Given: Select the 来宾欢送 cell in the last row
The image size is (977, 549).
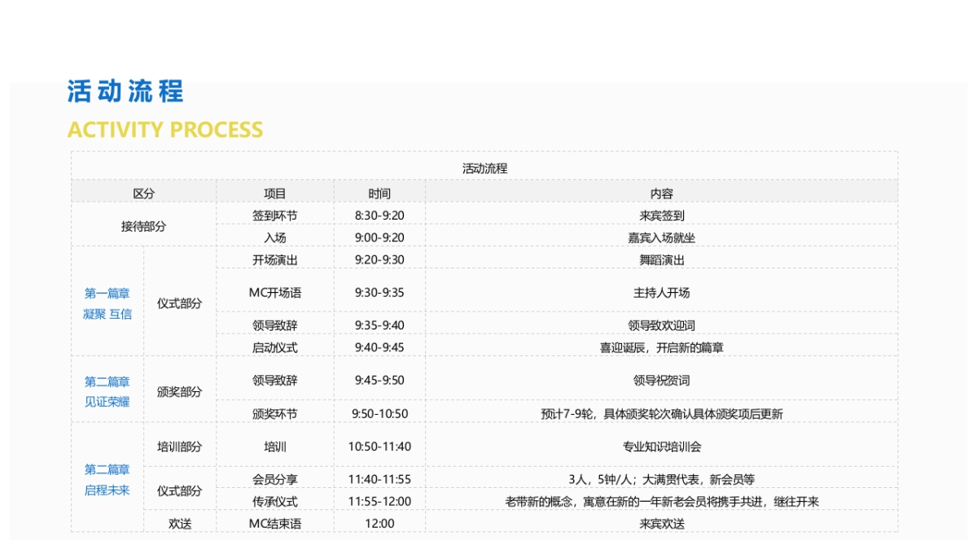Looking at the screenshot, I should coord(663,522).
